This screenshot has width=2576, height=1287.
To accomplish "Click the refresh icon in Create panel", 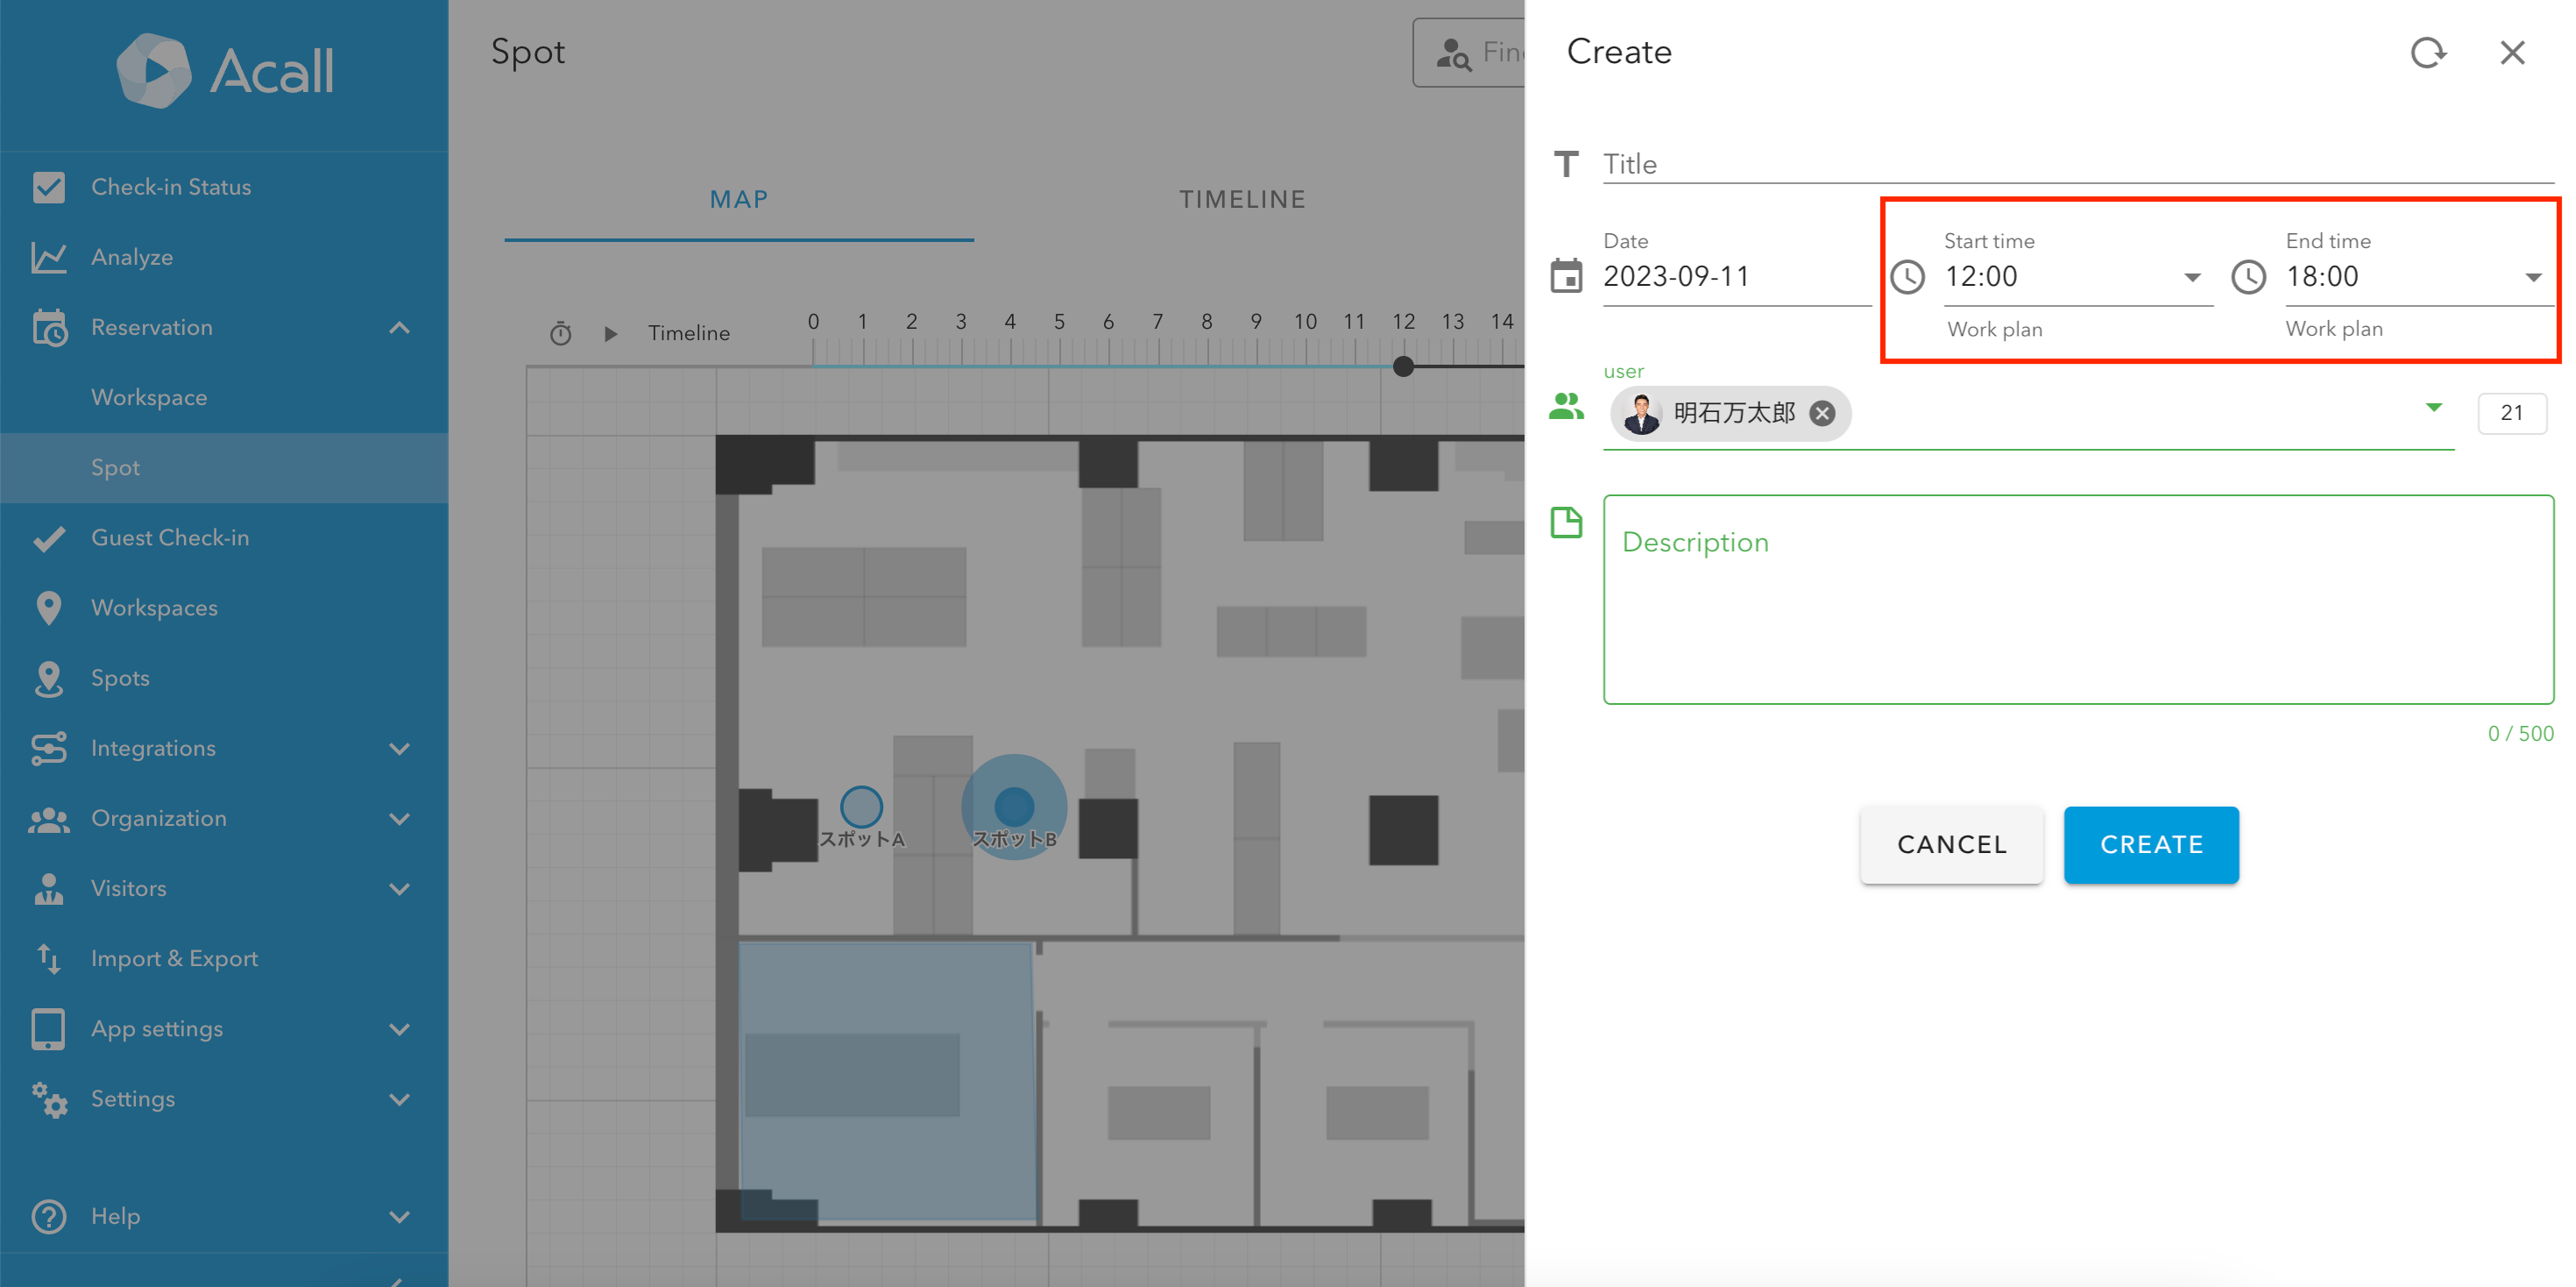I will click(2428, 52).
